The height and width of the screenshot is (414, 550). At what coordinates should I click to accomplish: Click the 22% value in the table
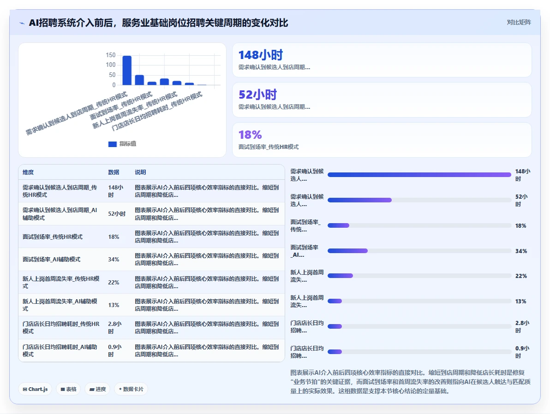point(114,282)
